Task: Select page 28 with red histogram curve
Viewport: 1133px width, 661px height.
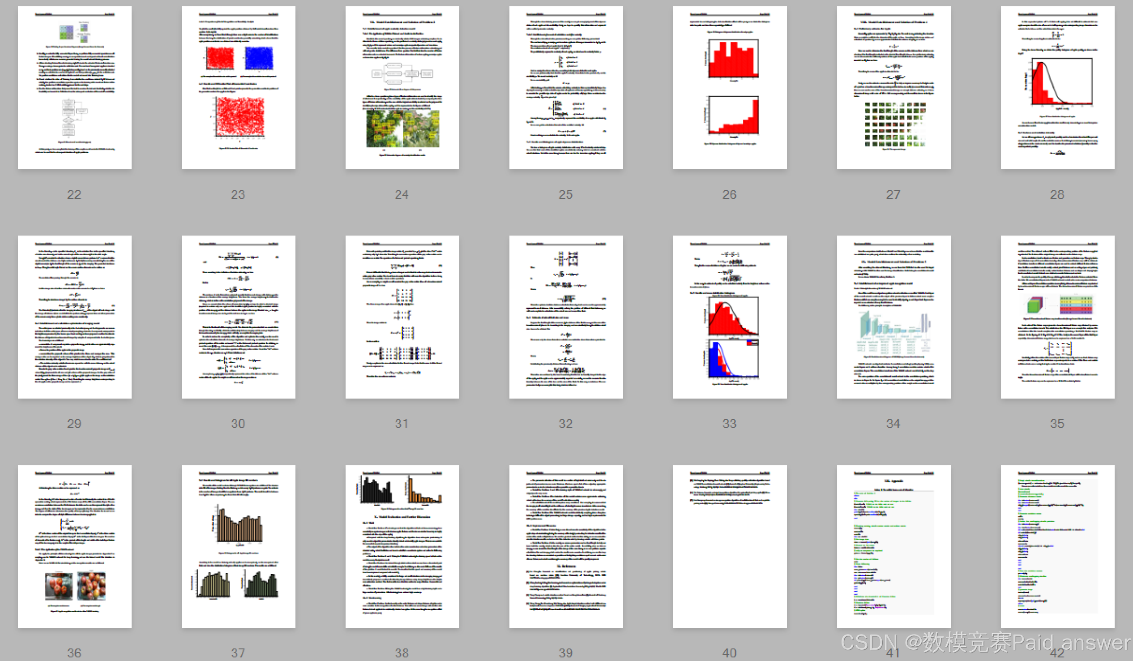Action: [1057, 88]
